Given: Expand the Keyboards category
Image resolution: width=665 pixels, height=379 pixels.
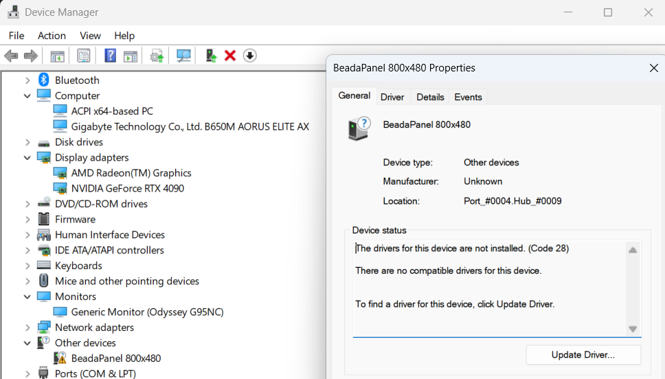Looking at the screenshot, I should click(27, 266).
